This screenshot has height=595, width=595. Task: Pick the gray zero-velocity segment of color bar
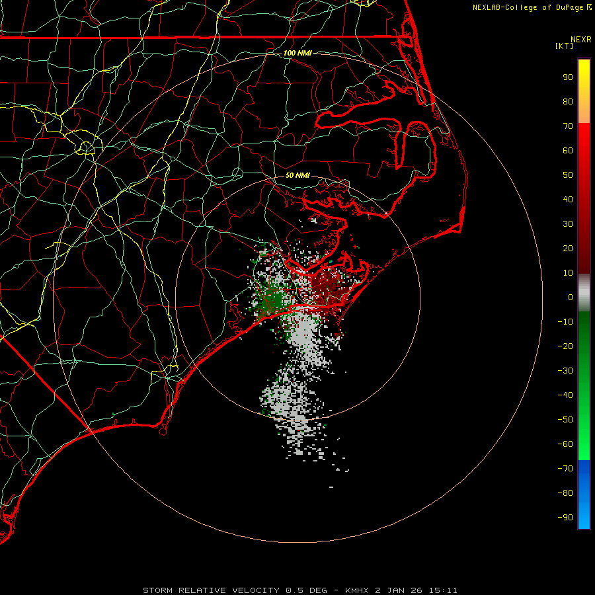pos(584,293)
